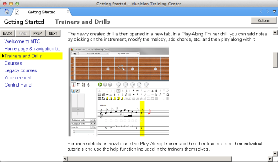Viewport: 278px width, 162px height.
Task: Click the PREV button
Action: pyautogui.click(x=37, y=33)
